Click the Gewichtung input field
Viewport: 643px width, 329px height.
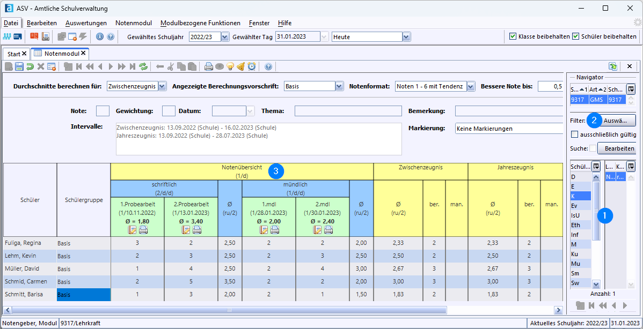coord(169,111)
